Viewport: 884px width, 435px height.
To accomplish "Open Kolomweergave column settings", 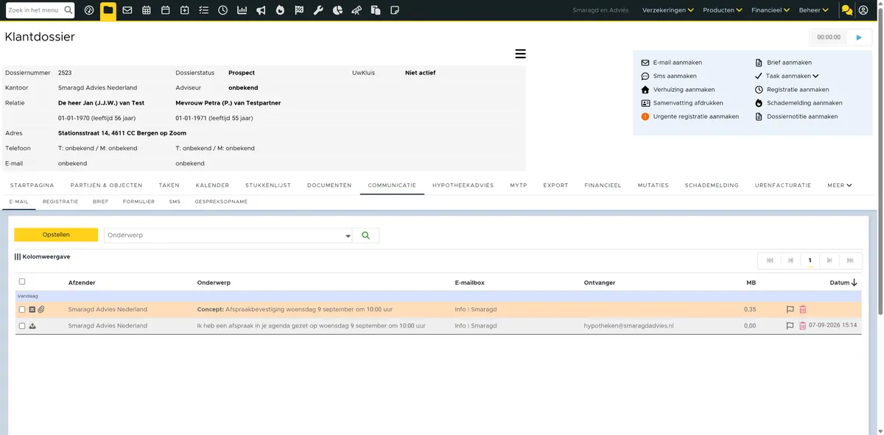I will [x=42, y=257].
